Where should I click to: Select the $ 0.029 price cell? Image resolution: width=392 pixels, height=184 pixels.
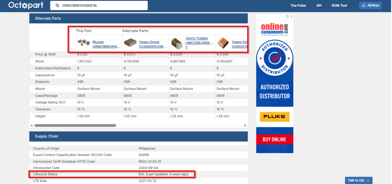[176, 54]
